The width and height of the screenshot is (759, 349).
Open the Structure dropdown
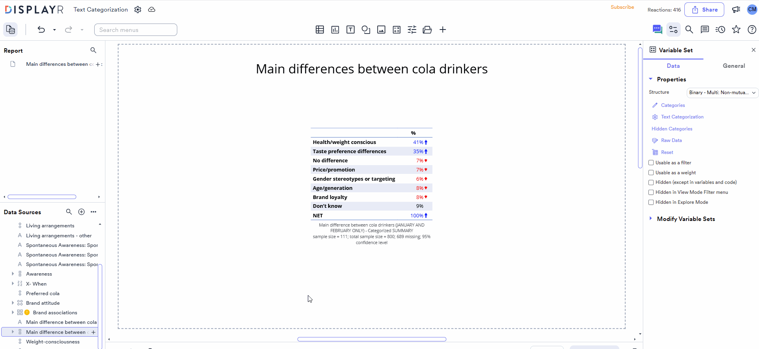[x=722, y=93]
